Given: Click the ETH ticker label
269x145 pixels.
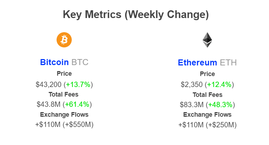Looking at the screenshot, I should [x=228, y=63].
